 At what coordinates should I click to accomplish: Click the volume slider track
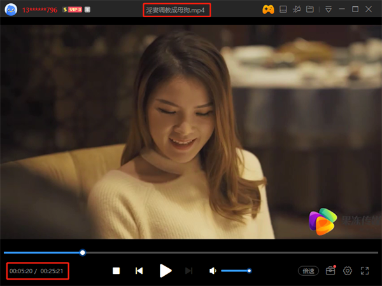coord(235,271)
